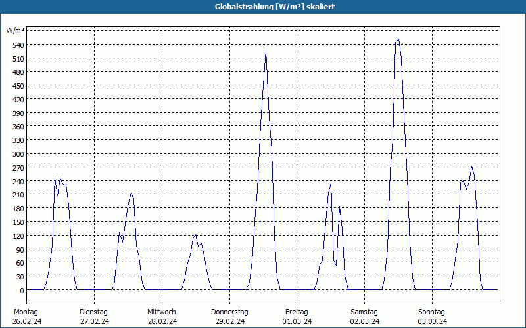Click the 60 y-axis value
This screenshot has height=328, width=526.
click(x=20, y=263)
